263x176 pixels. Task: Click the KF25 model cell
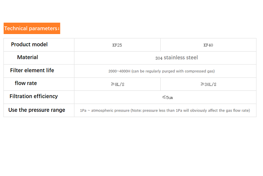(117, 45)
